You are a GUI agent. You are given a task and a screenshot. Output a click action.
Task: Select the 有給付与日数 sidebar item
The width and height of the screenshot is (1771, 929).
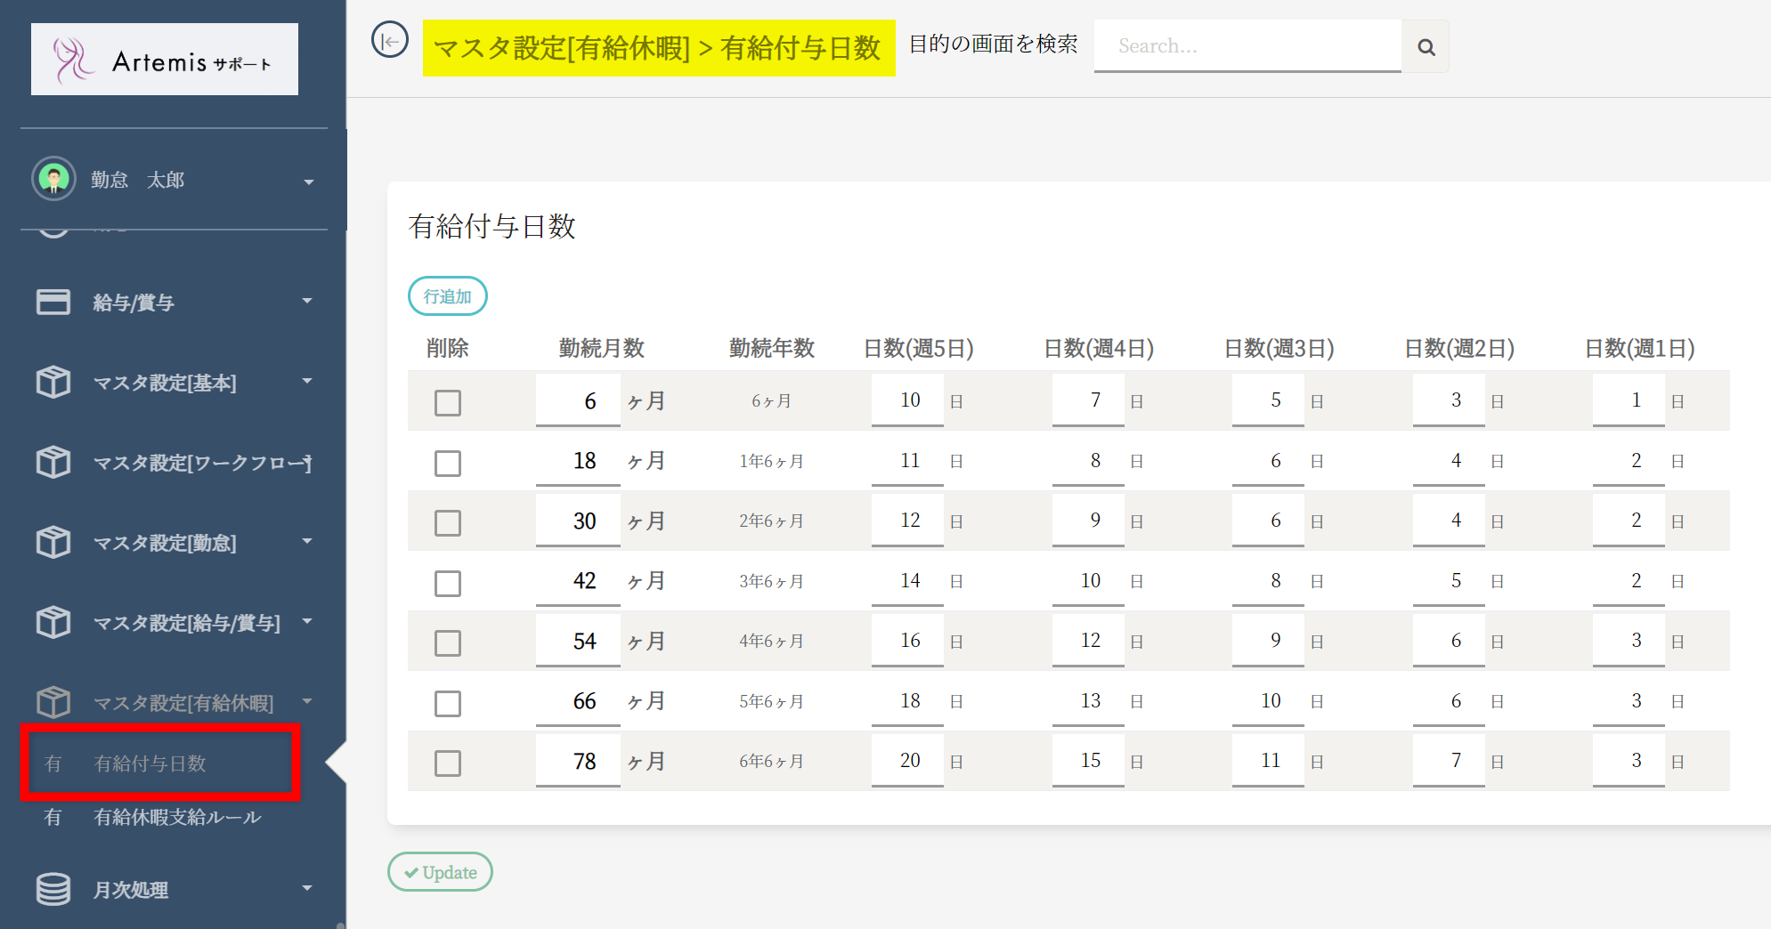point(150,763)
